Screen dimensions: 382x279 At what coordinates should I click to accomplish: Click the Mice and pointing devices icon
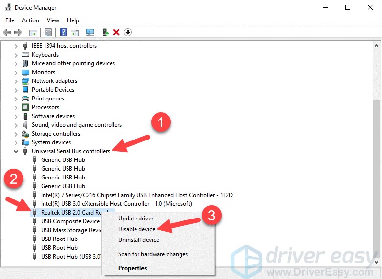25,63
